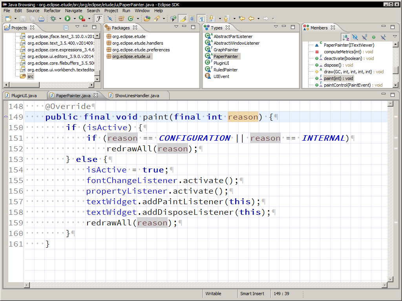Viewport: 402px width, 301px height.
Task: Click the script F toolbar icon
Action: 99,18
